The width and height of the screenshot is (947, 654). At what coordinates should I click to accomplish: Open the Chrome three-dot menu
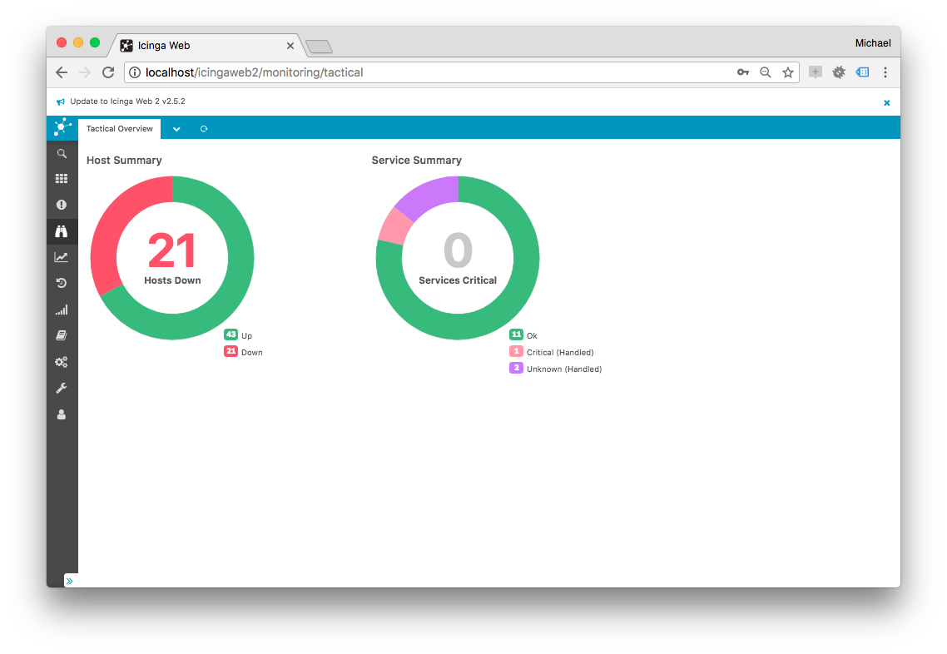tap(885, 72)
